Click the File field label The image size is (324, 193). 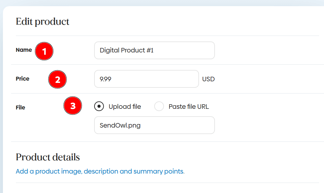point(20,107)
